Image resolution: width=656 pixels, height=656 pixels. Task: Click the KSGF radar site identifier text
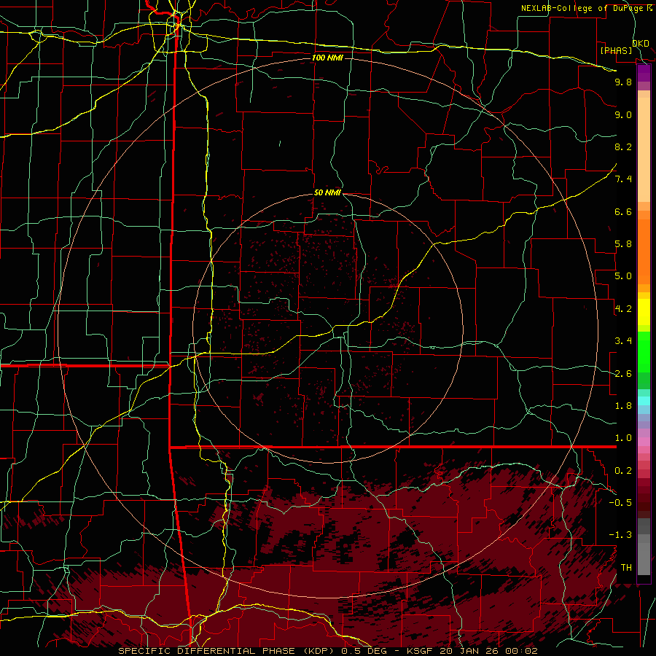pos(421,651)
